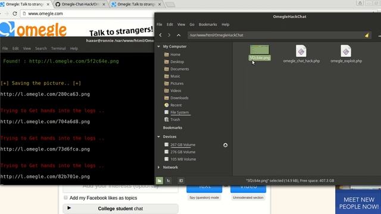
Task: Open the terminal Help menu
Action: click(74, 49)
